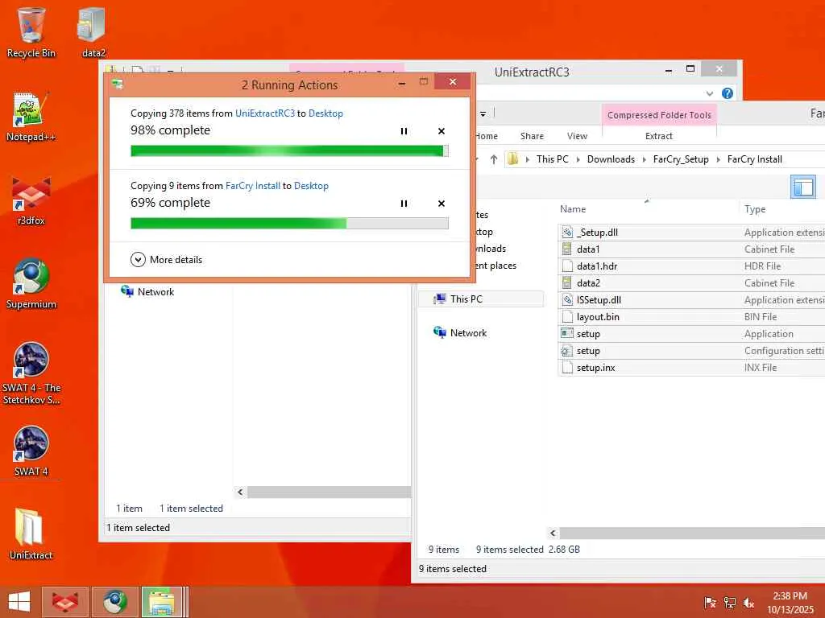This screenshot has width=825, height=618.
Task: Click Downloads in the address path
Action: (611, 159)
